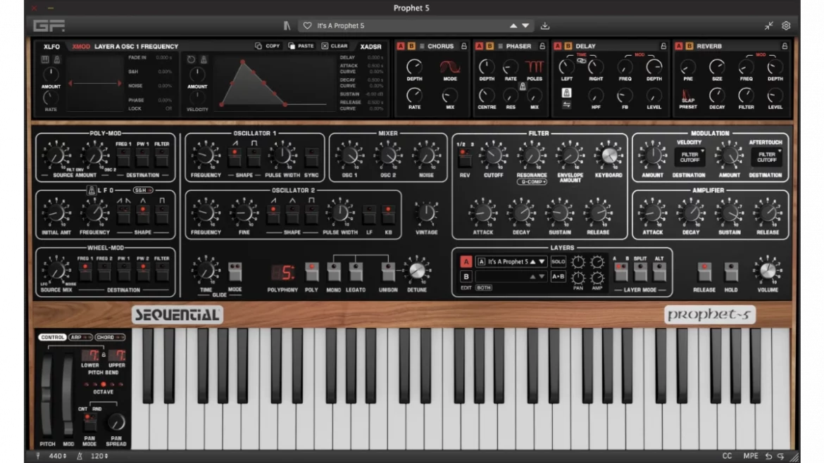
Task: Click the tuning 440 value field
Action: click(x=57, y=456)
